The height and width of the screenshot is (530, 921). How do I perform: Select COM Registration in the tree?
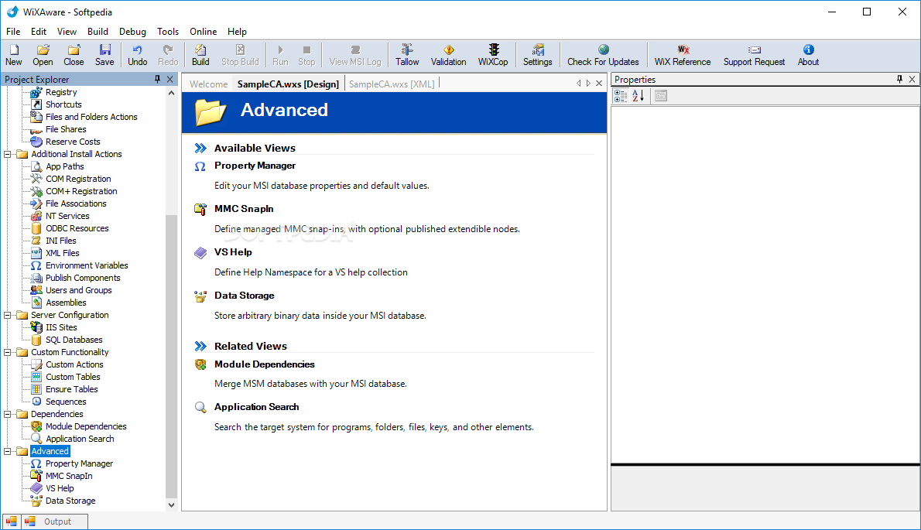[x=78, y=179]
